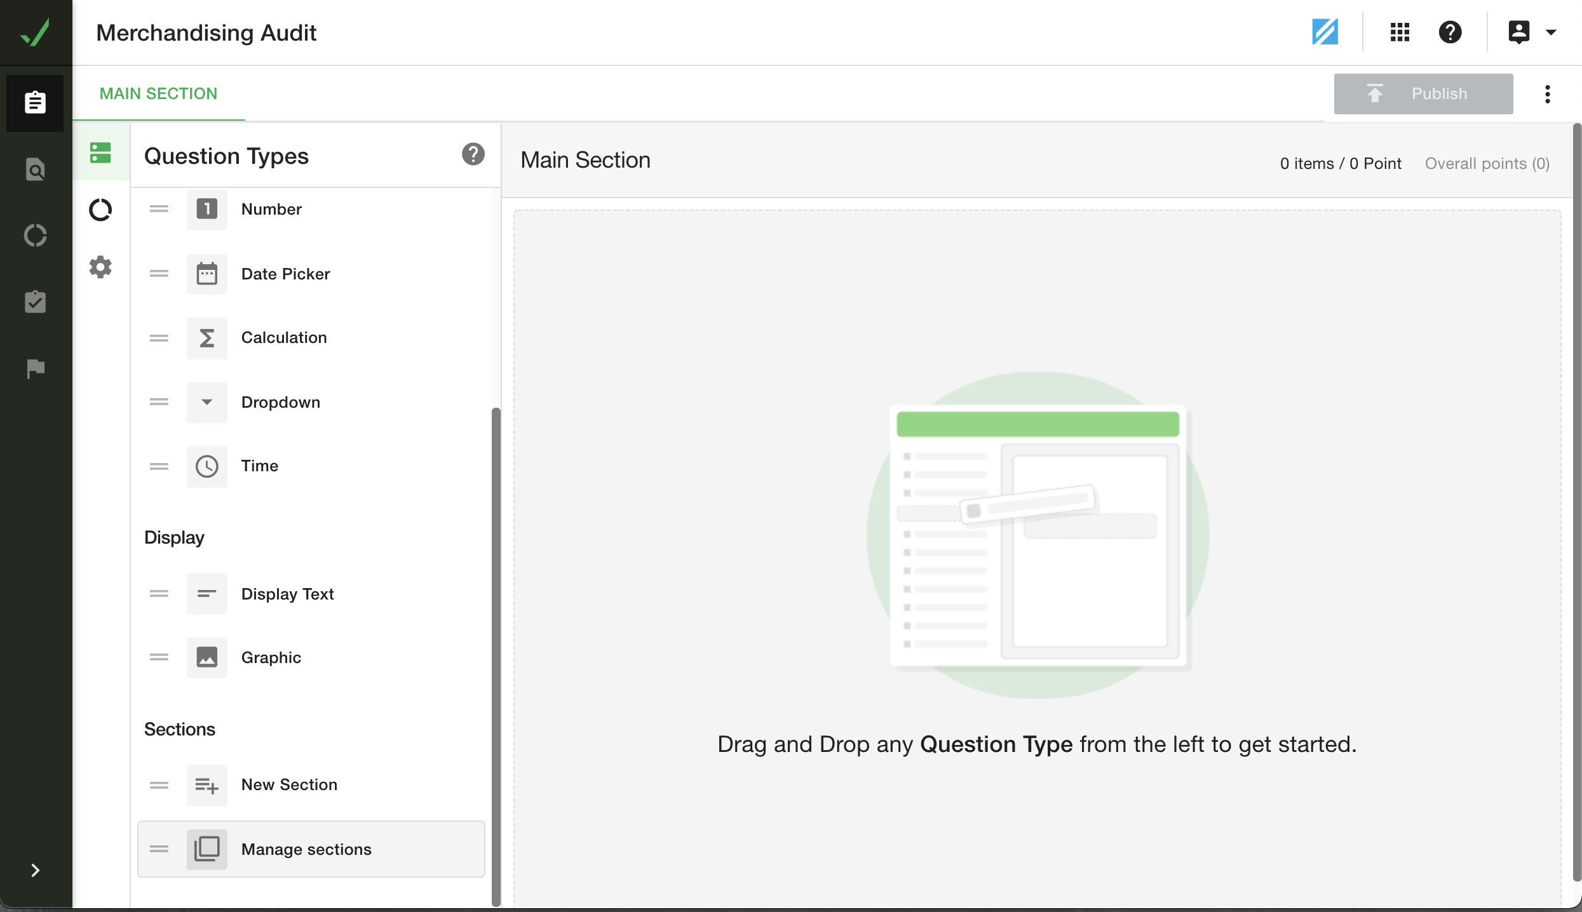This screenshot has width=1582, height=912.
Task: Click the Question Types list scrollbar
Action: (496, 656)
